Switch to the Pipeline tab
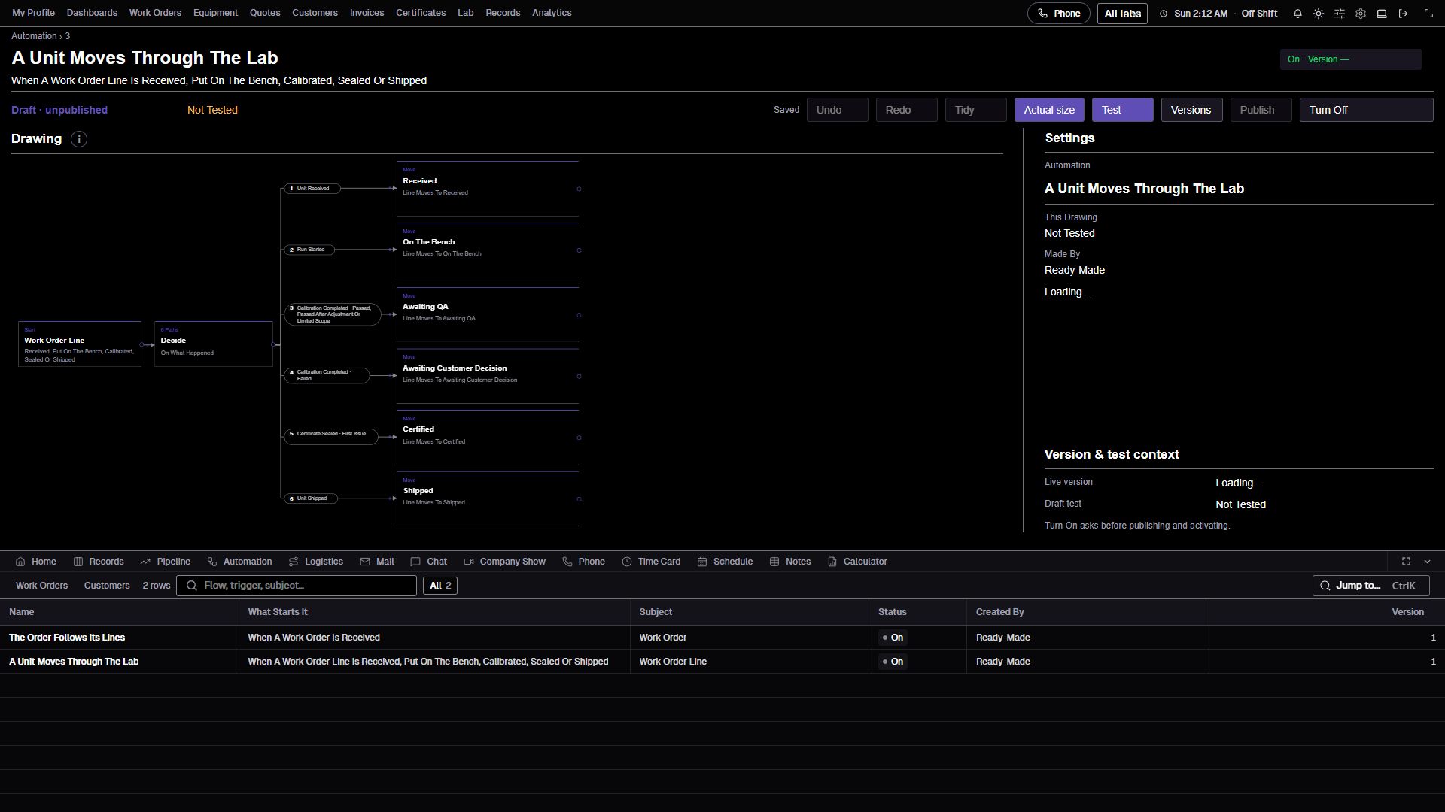 click(x=165, y=562)
